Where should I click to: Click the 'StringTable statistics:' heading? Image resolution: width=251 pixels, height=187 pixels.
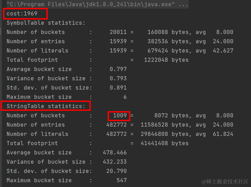click(x=46, y=106)
